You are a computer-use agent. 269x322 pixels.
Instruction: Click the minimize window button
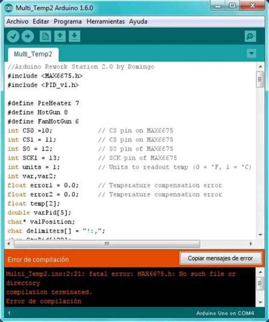[218, 5]
